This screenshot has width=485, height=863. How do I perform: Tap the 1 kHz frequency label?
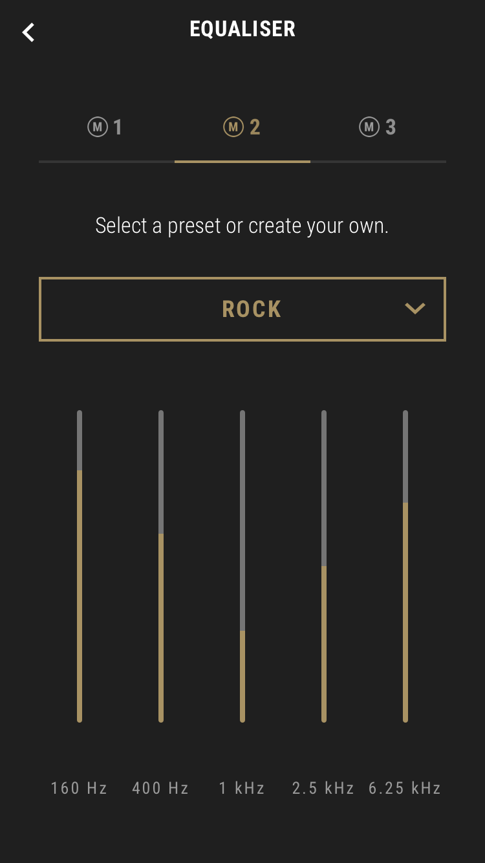tap(242, 788)
